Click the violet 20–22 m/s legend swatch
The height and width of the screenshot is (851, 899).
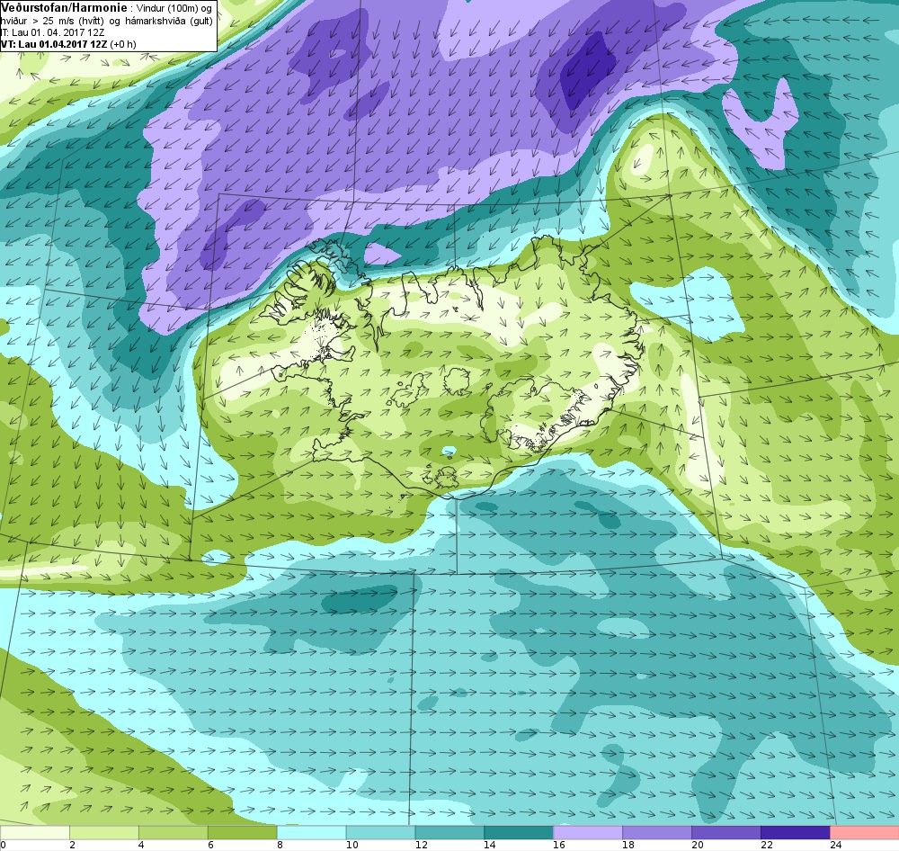[725, 832]
